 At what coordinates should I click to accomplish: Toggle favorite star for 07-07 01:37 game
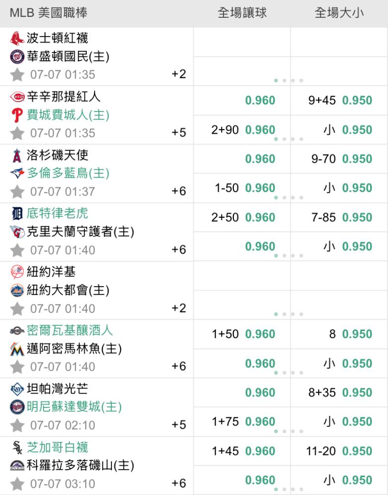coord(17,192)
